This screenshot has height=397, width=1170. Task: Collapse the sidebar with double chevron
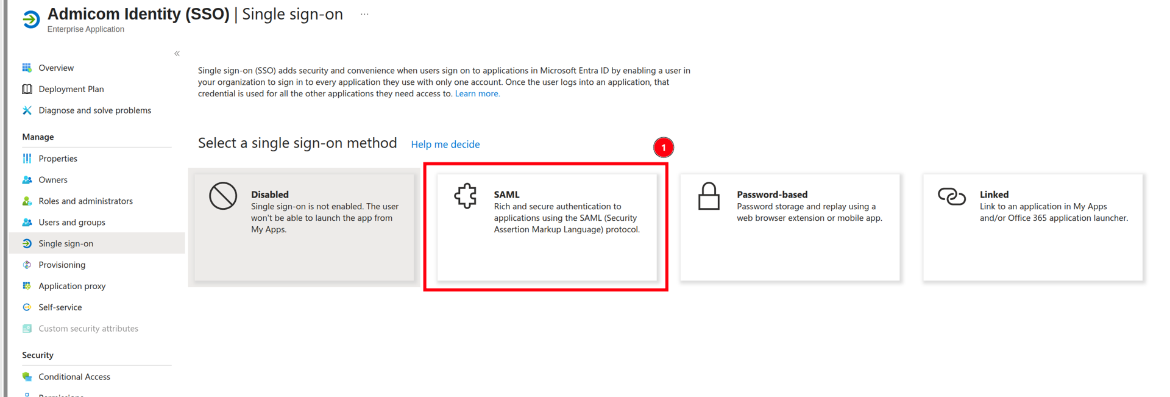tap(177, 54)
